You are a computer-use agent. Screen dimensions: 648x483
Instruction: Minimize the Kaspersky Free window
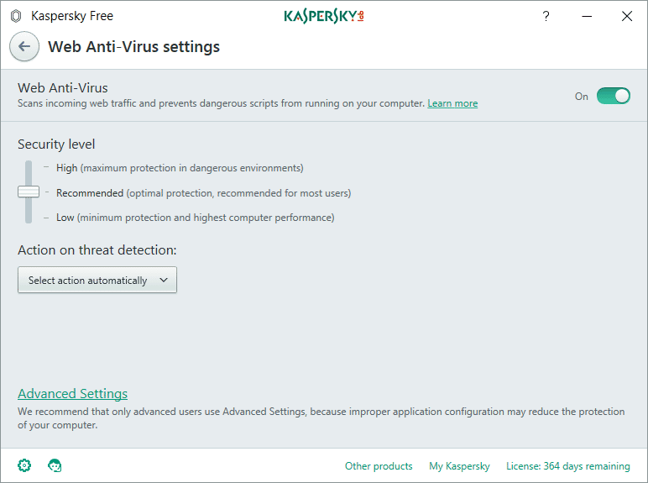pos(587,16)
